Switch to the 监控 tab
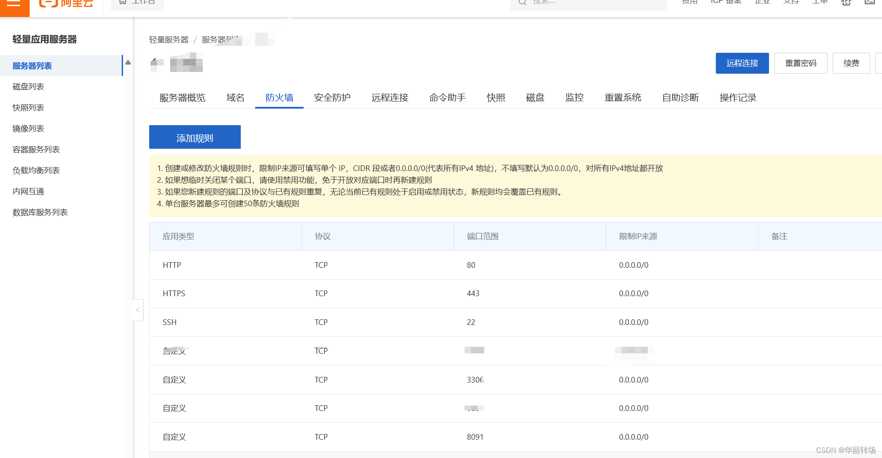 (574, 98)
